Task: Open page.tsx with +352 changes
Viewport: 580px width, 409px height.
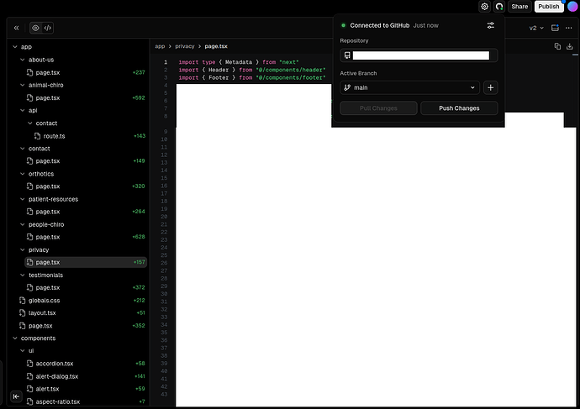Action: (x=40, y=326)
